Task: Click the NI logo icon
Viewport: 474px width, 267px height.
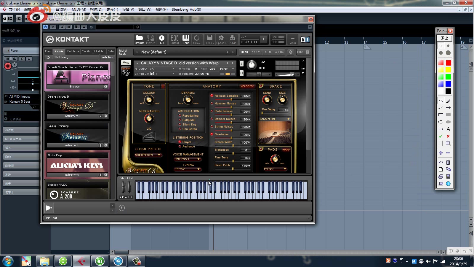Action: pos(305,39)
